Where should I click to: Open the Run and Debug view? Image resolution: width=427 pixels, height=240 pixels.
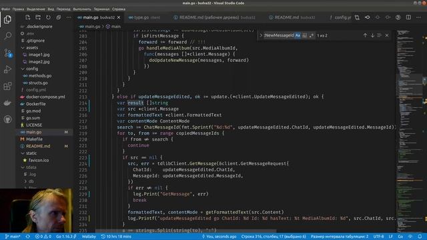(7, 69)
